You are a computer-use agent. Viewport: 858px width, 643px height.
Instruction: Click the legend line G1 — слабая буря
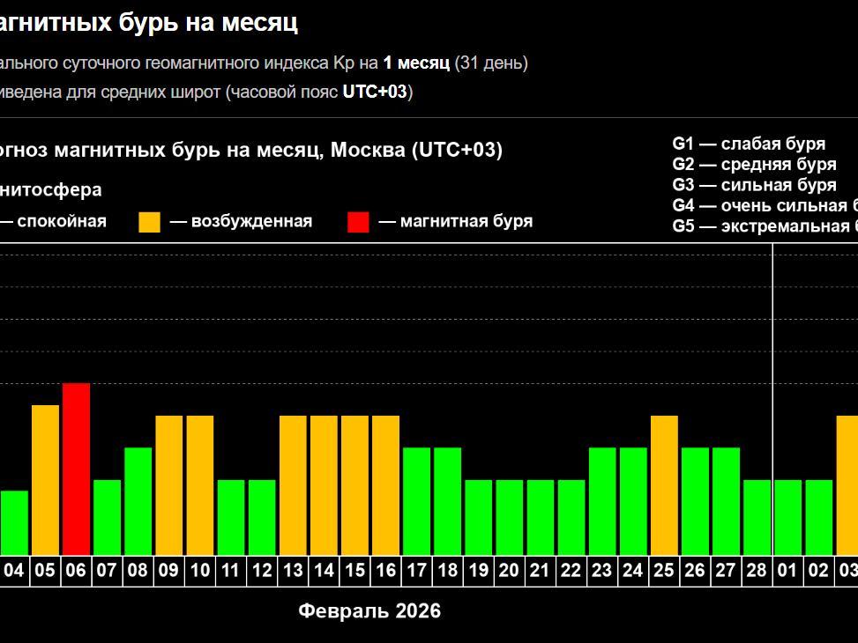(749, 144)
